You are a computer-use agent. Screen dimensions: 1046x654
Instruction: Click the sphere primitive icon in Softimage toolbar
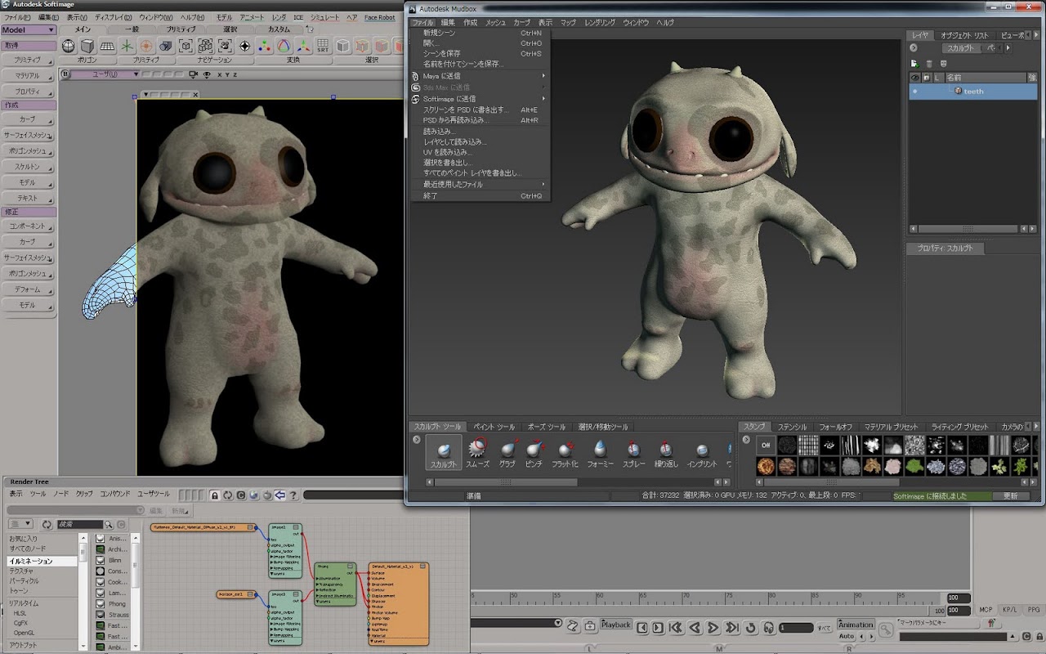click(x=69, y=46)
